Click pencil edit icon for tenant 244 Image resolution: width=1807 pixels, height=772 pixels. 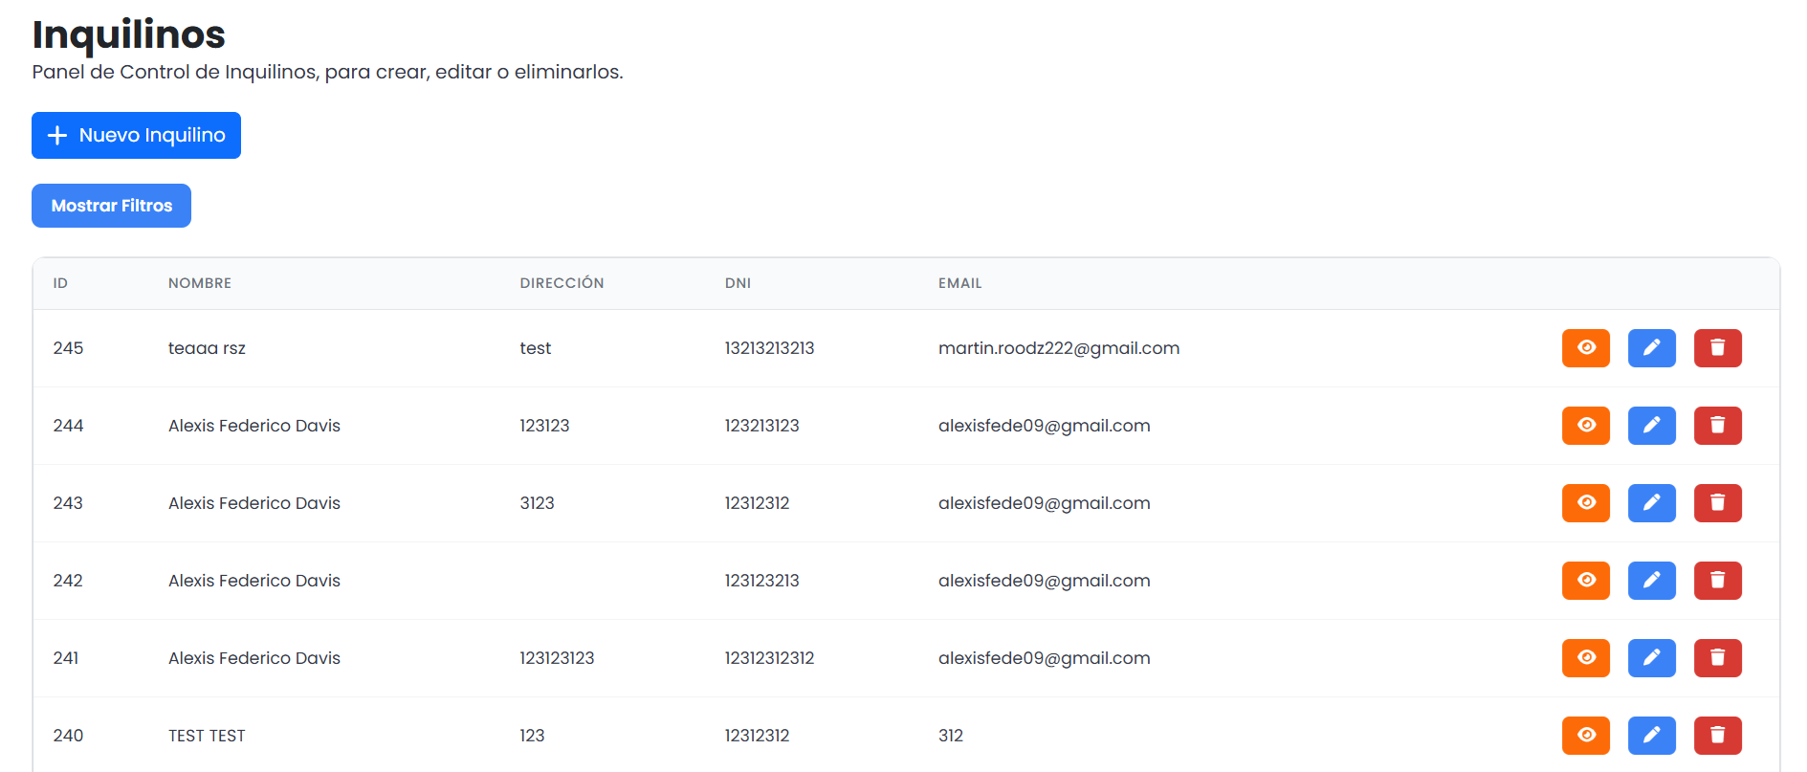coord(1651,426)
